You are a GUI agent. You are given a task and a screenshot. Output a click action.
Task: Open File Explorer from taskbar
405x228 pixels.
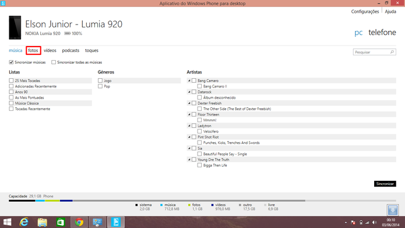coord(43,222)
